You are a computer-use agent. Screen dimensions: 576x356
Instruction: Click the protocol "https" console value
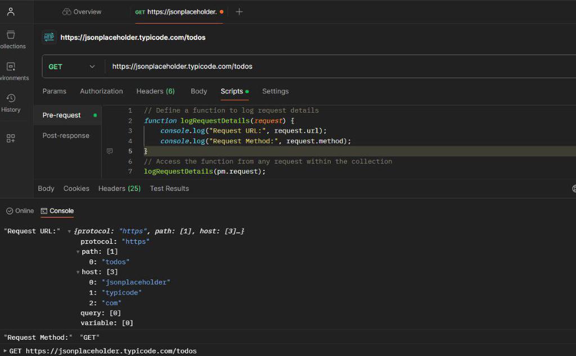(136, 242)
